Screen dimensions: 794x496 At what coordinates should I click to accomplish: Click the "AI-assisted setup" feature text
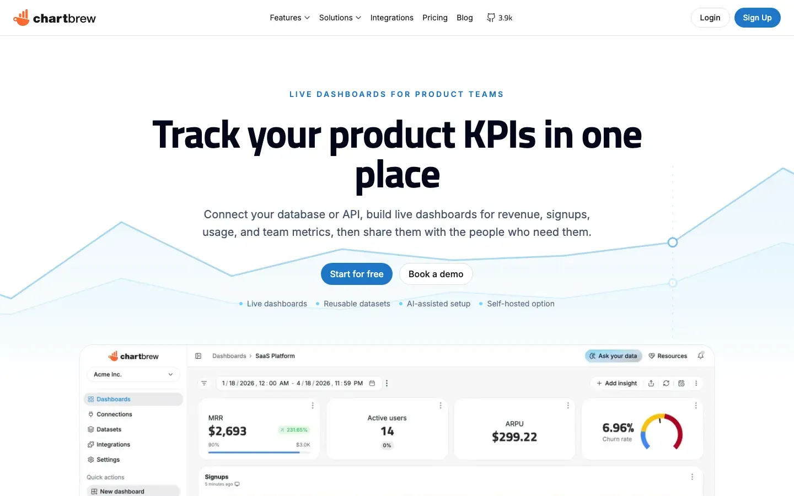(x=438, y=304)
